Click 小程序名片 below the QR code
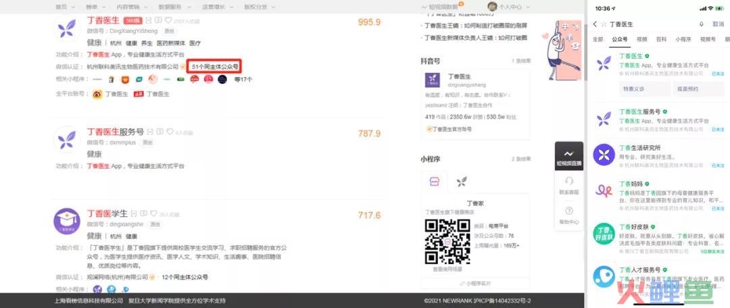Viewport: 730px width, 308px height. [475, 283]
